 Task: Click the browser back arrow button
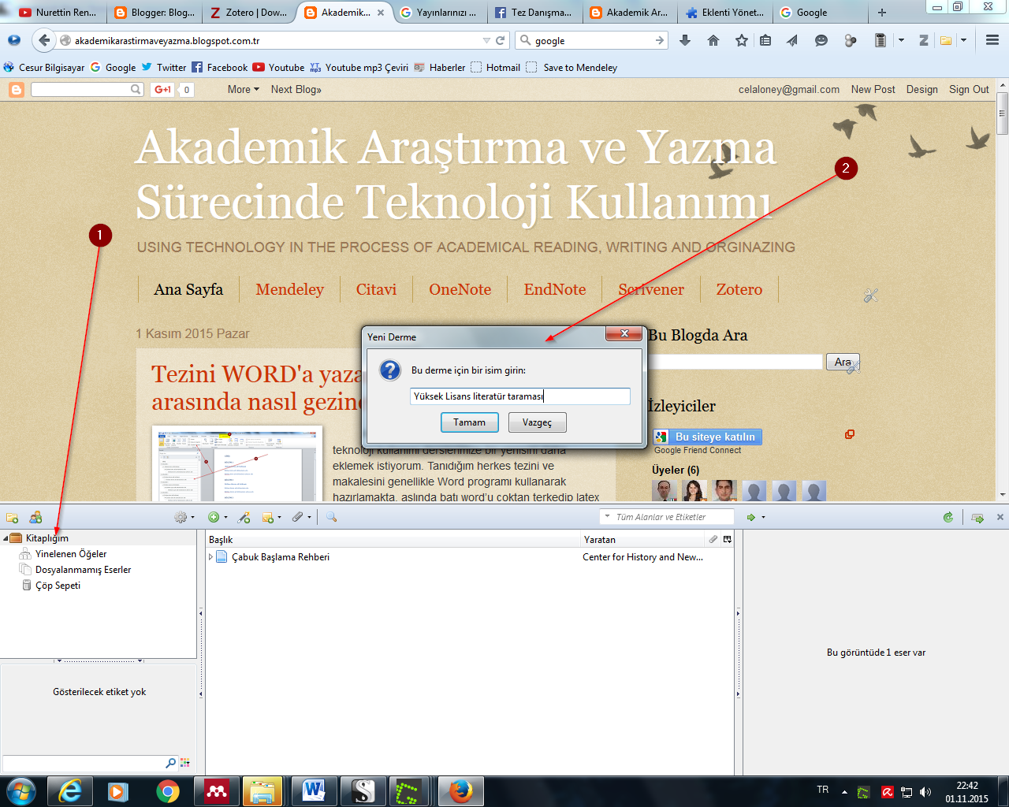tap(44, 40)
